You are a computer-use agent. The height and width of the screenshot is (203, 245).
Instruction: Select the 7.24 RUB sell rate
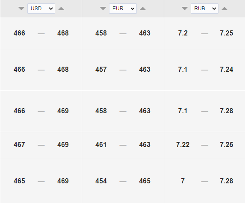pyautogui.click(x=227, y=70)
